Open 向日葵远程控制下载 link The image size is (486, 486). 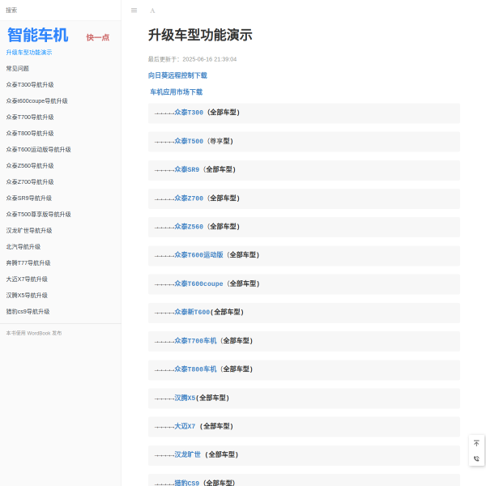point(177,75)
